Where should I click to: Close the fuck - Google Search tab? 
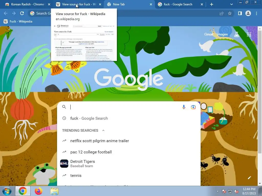(202, 5)
